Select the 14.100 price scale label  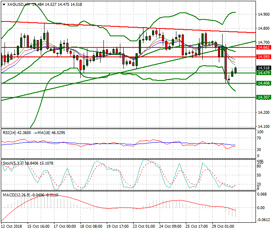[x=264, y=127]
